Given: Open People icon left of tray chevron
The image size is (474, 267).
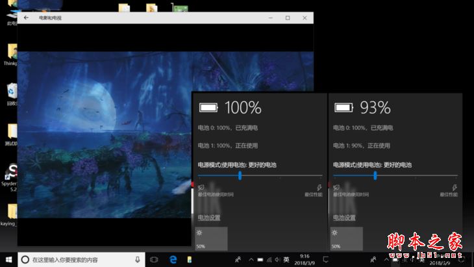Looking at the screenshot, I should (238, 260).
